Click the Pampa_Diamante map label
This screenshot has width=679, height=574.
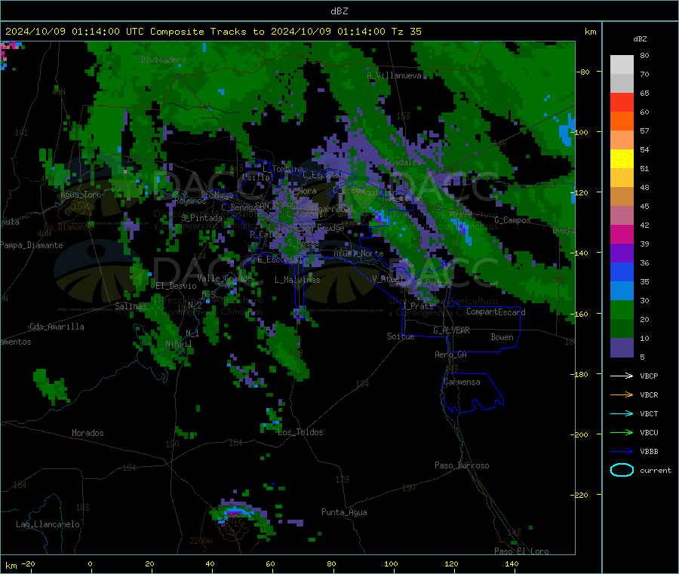point(32,245)
